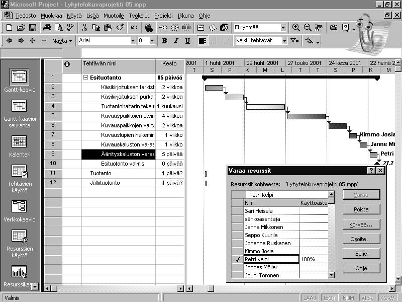Open Assign Resources toolbar icon
The image size is (402, 302).
point(224,28)
